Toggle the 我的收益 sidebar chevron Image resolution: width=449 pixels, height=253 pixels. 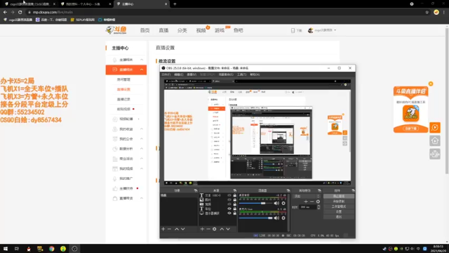tap(142, 129)
